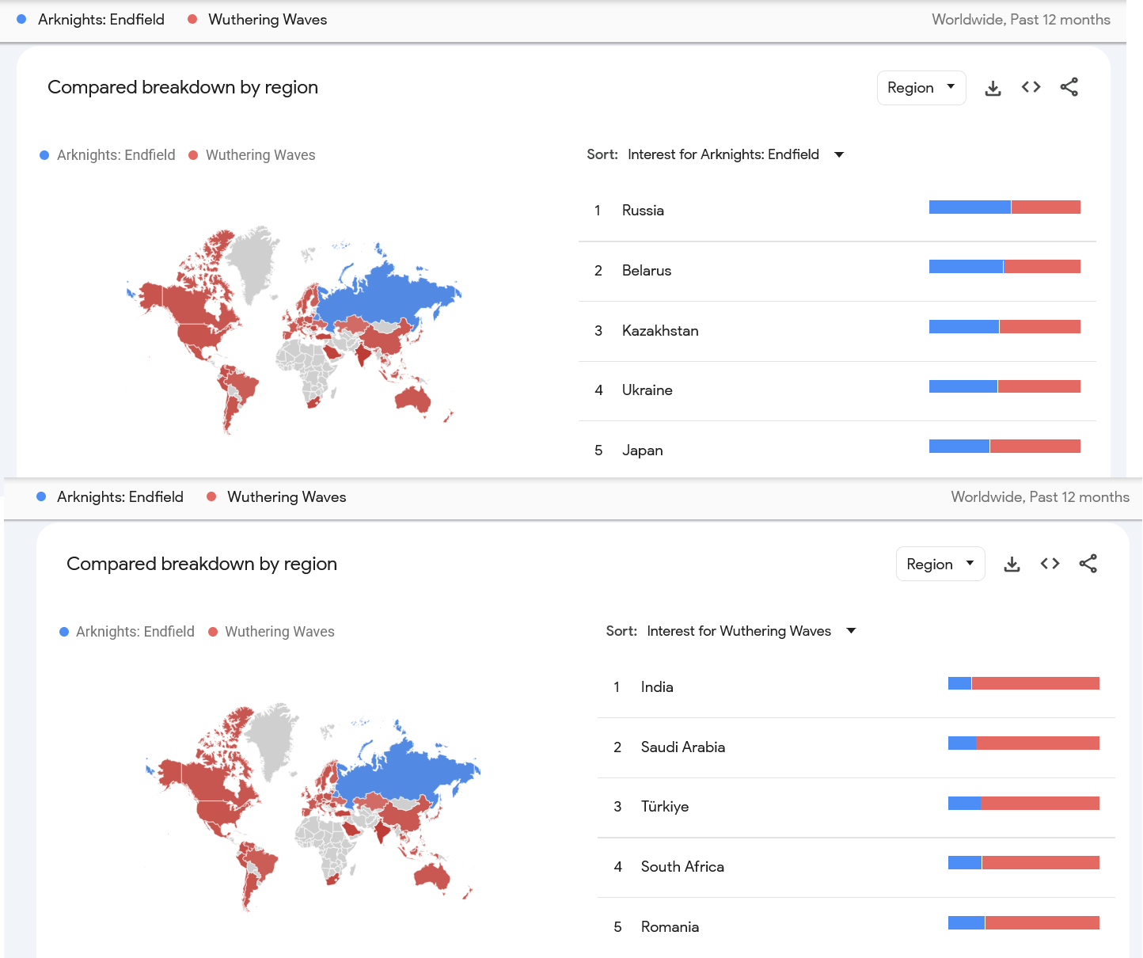1143x958 pixels.
Task: Open the Kazakhstan region entry
Action: (837, 331)
